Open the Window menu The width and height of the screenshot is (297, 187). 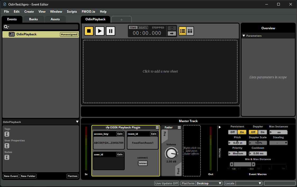(x=56, y=12)
